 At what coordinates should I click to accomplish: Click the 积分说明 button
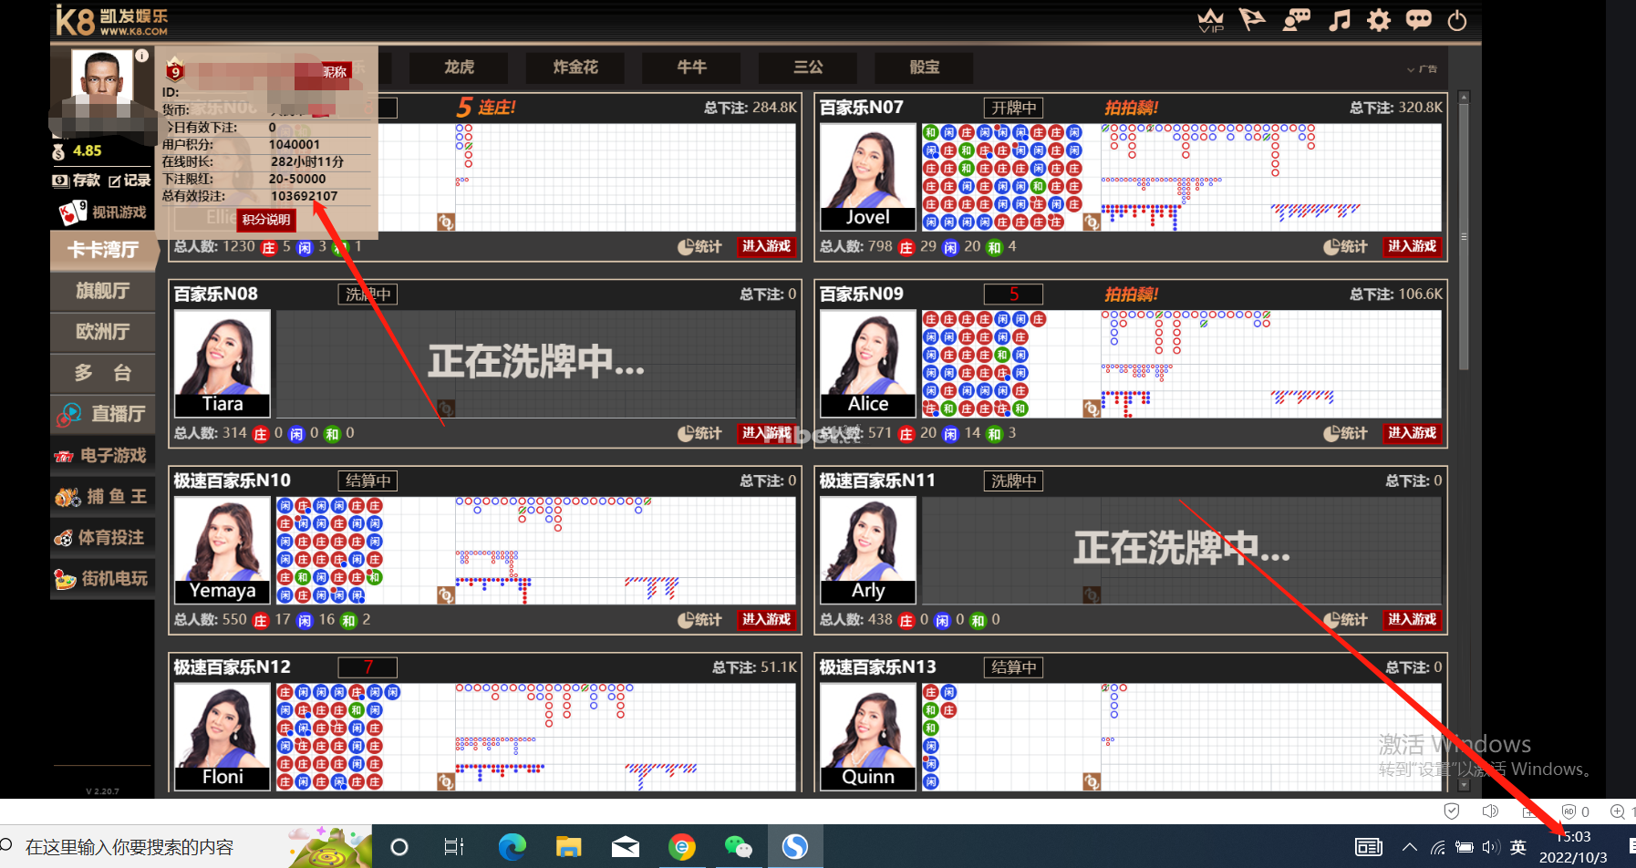[x=266, y=220]
